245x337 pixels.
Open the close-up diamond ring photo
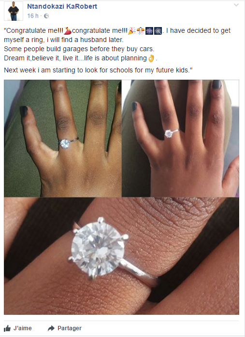121,256
